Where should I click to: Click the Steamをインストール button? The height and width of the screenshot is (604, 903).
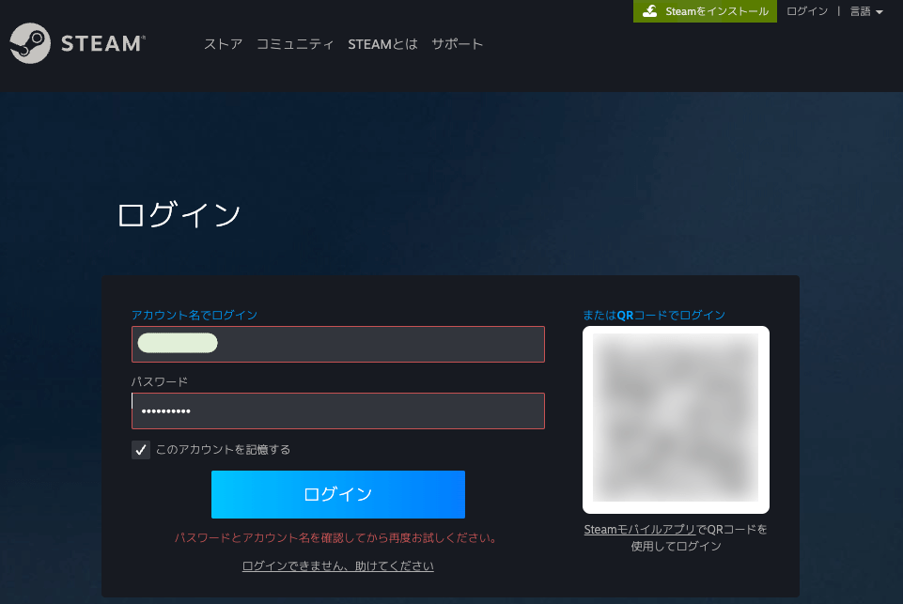pyautogui.click(x=705, y=11)
